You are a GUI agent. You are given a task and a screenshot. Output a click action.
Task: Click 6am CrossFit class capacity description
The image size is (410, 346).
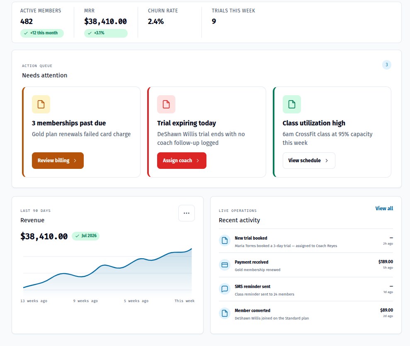328,138
